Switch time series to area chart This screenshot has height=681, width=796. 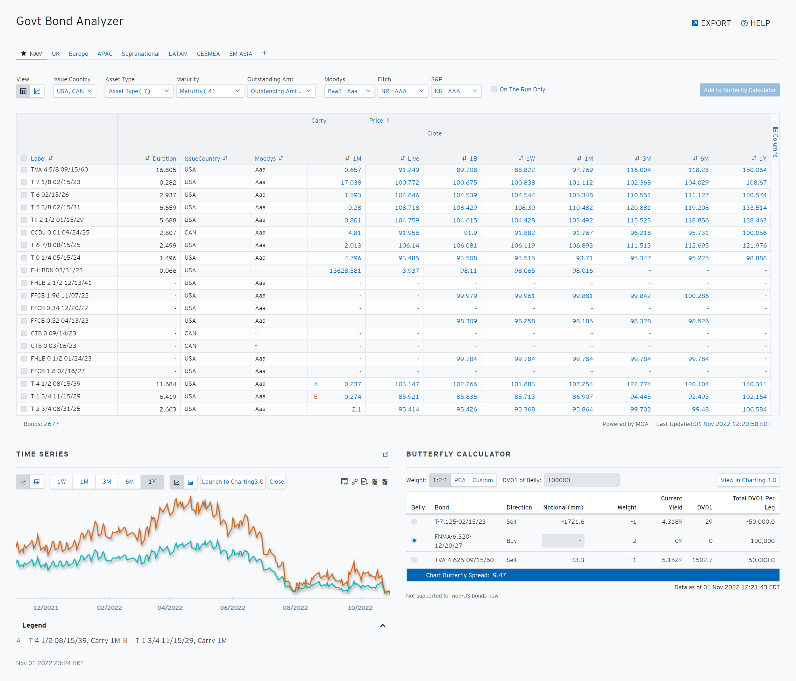190,482
